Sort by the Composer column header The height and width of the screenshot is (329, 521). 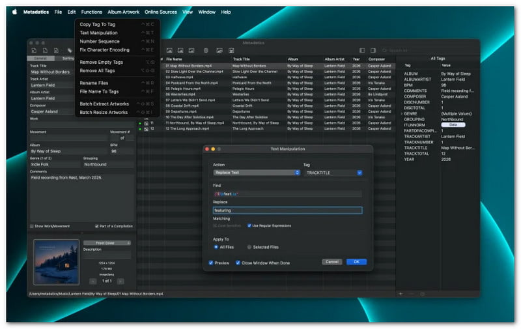(x=381, y=59)
